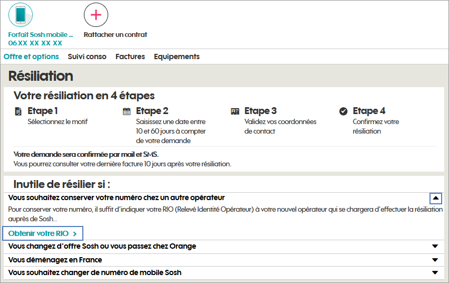The image size is (449, 283).
Task: Open the Offre et options tab
Action: [31, 56]
